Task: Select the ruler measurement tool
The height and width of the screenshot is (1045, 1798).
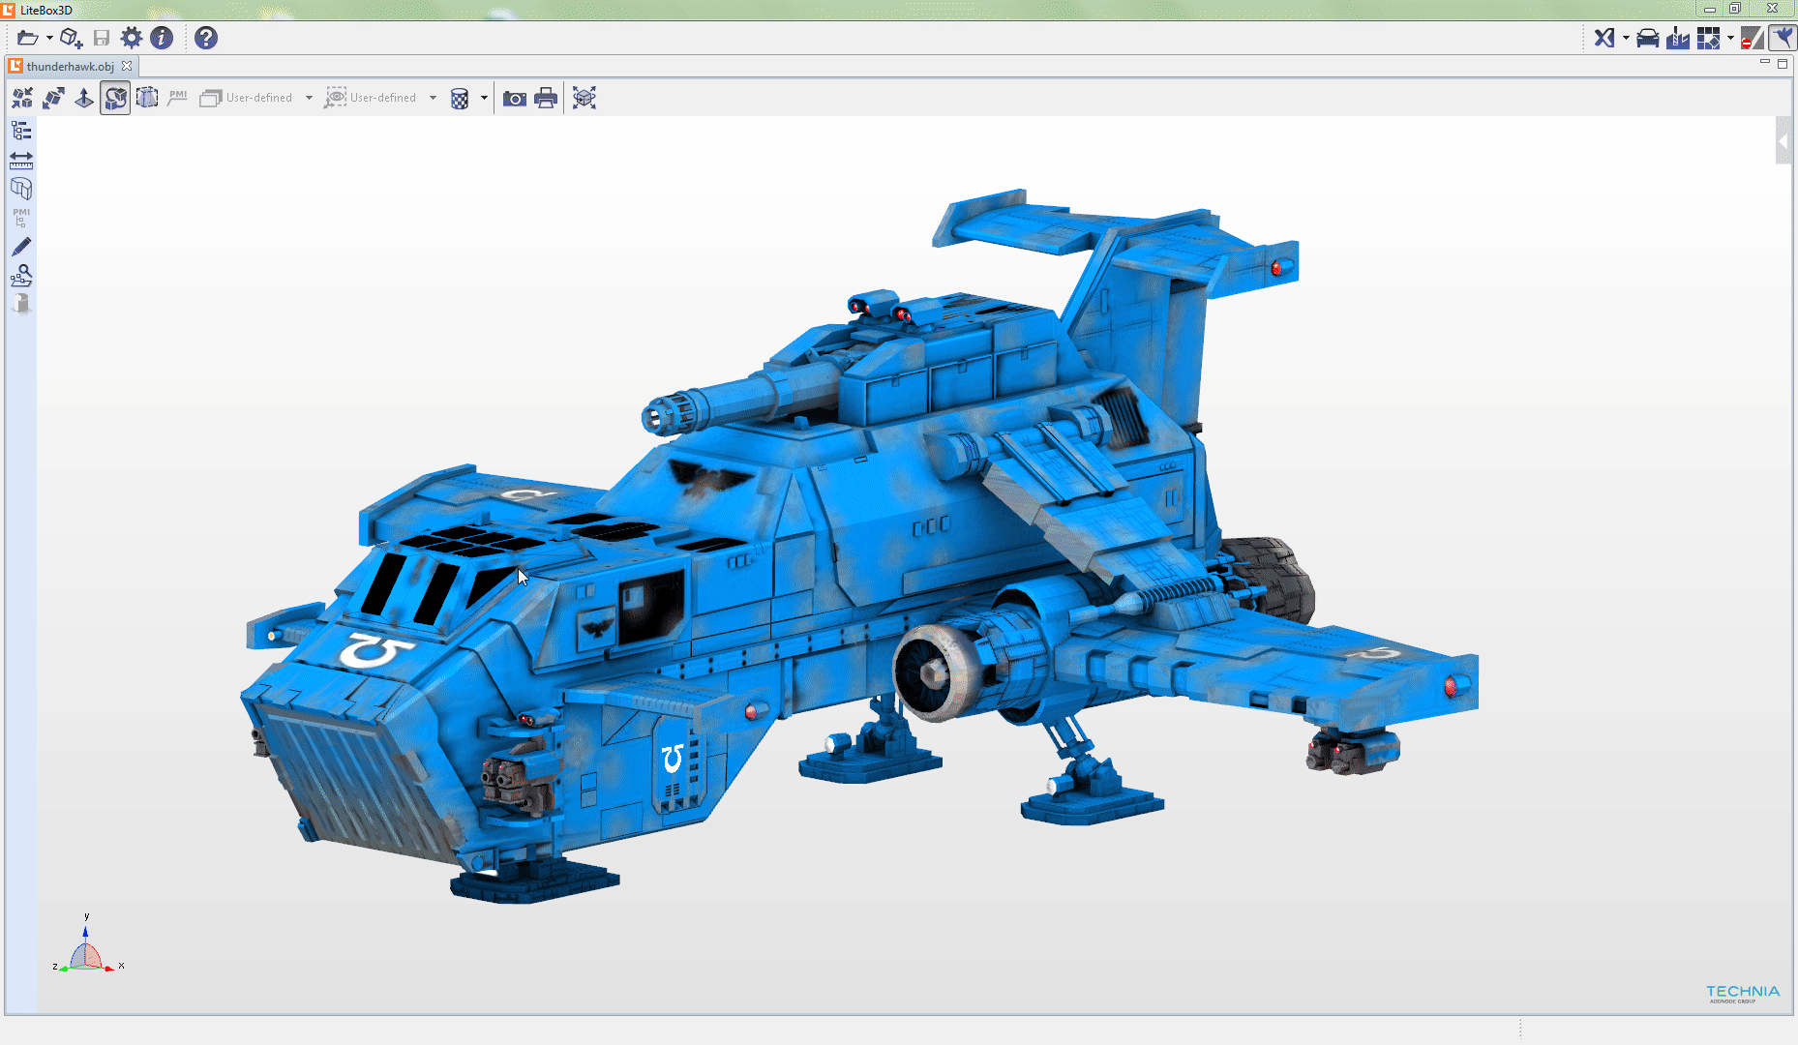Action: [21, 160]
